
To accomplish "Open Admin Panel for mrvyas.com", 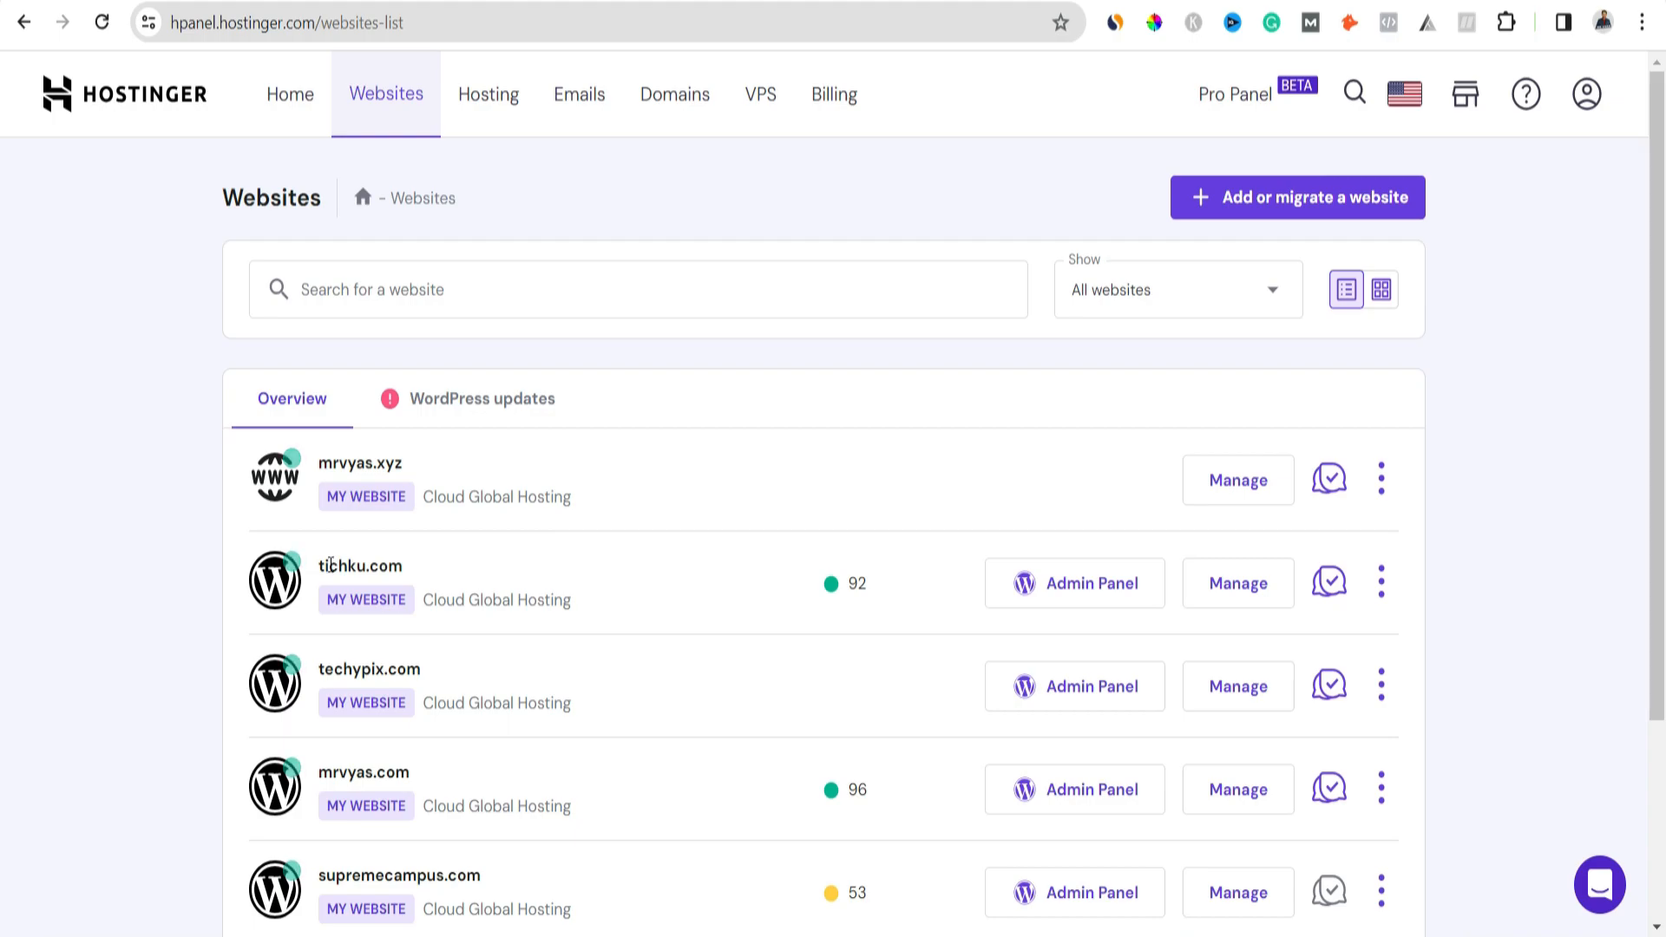I will tap(1075, 790).
